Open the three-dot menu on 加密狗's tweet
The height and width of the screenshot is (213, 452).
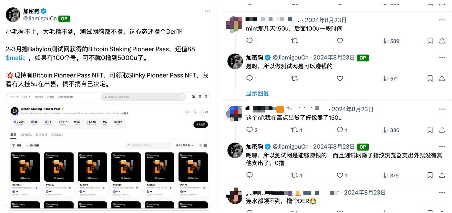[208, 11]
